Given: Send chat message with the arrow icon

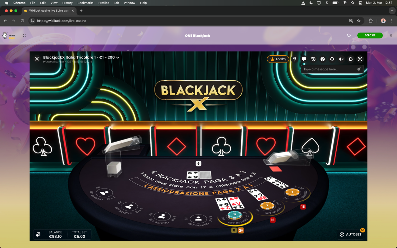Looking at the screenshot, I should point(359,69).
